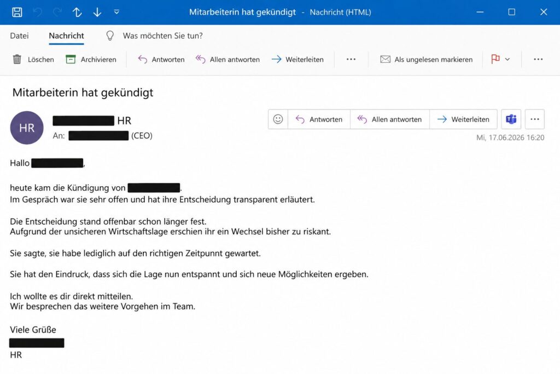Mark message via Als ungelesen markieren
This screenshot has width=560, height=374.
pos(427,59)
